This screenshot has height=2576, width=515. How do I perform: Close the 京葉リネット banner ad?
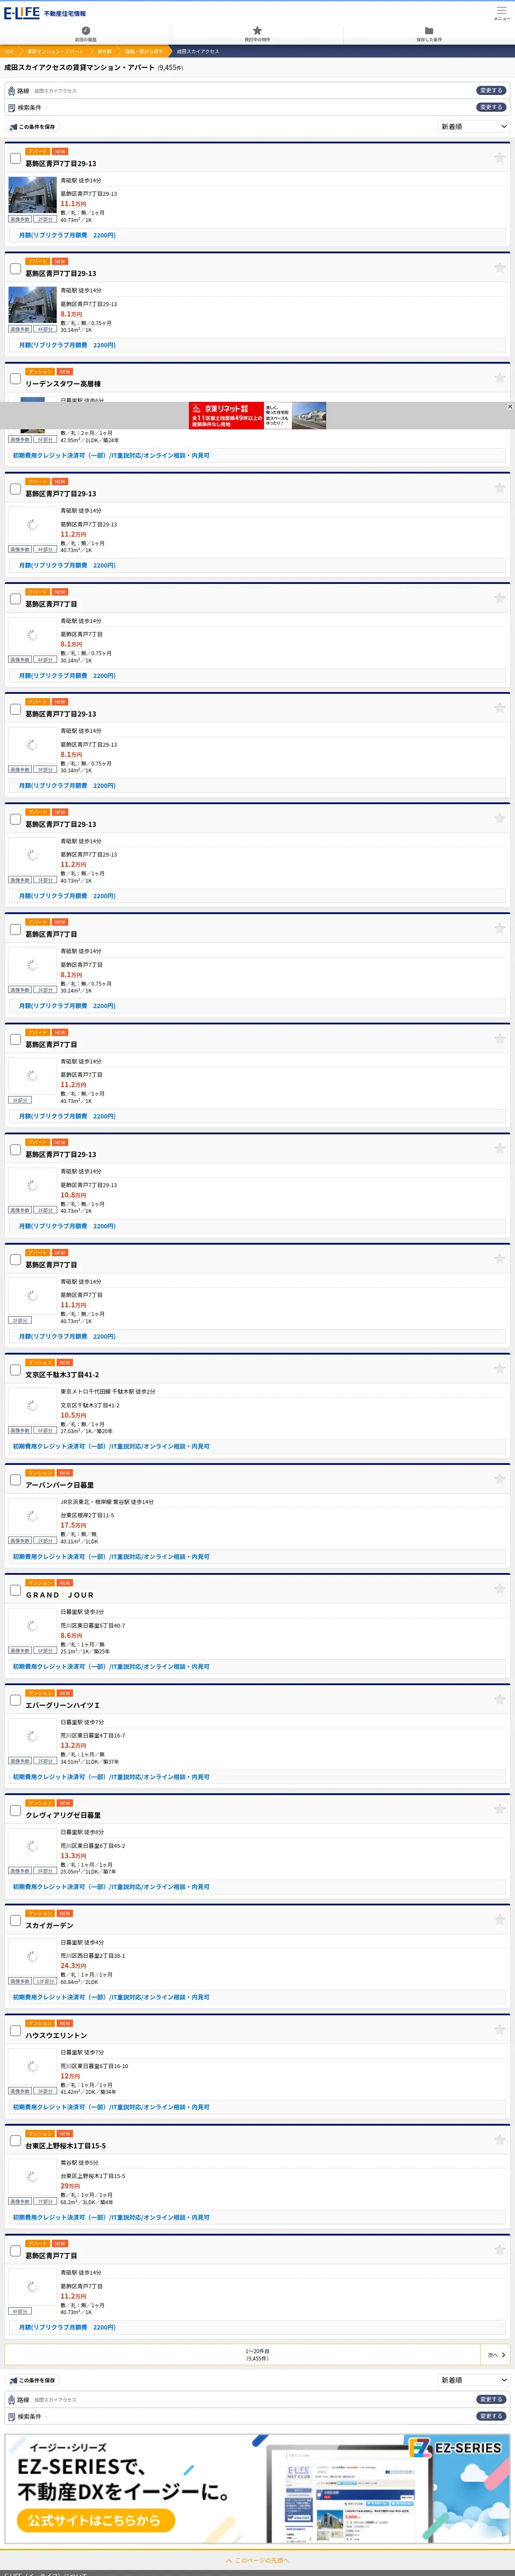pyautogui.click(x=510, y=406)
